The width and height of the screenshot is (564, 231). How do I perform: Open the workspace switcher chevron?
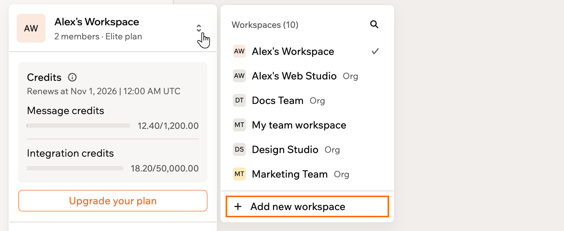pyautogui.click(x=199, y=28)
